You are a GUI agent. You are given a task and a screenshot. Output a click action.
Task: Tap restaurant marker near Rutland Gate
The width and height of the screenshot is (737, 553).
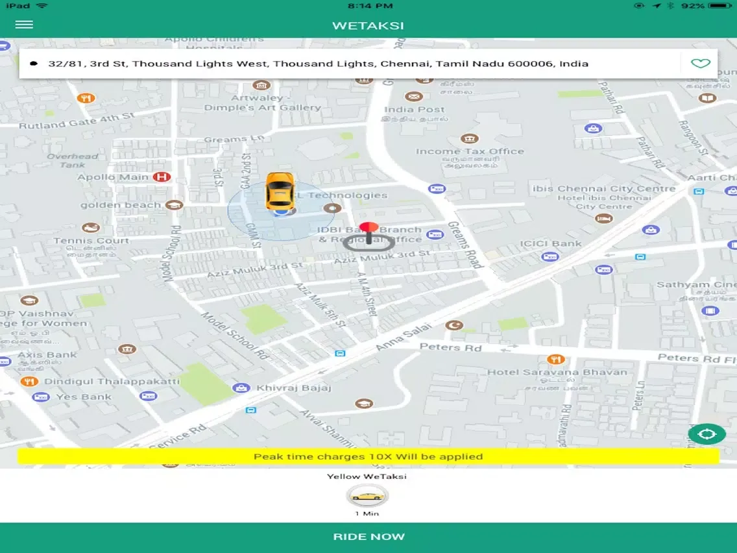click(x=86, y=98)
